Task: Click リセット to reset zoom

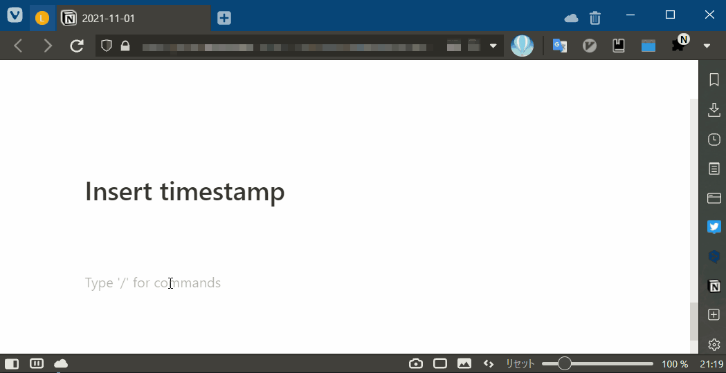Action: pos(520,364)
